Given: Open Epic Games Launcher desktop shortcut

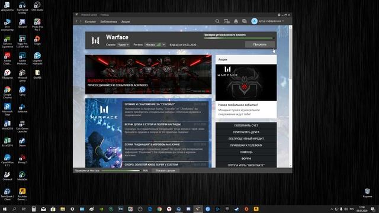Looking at the screenshot, I should pos(23,126).
